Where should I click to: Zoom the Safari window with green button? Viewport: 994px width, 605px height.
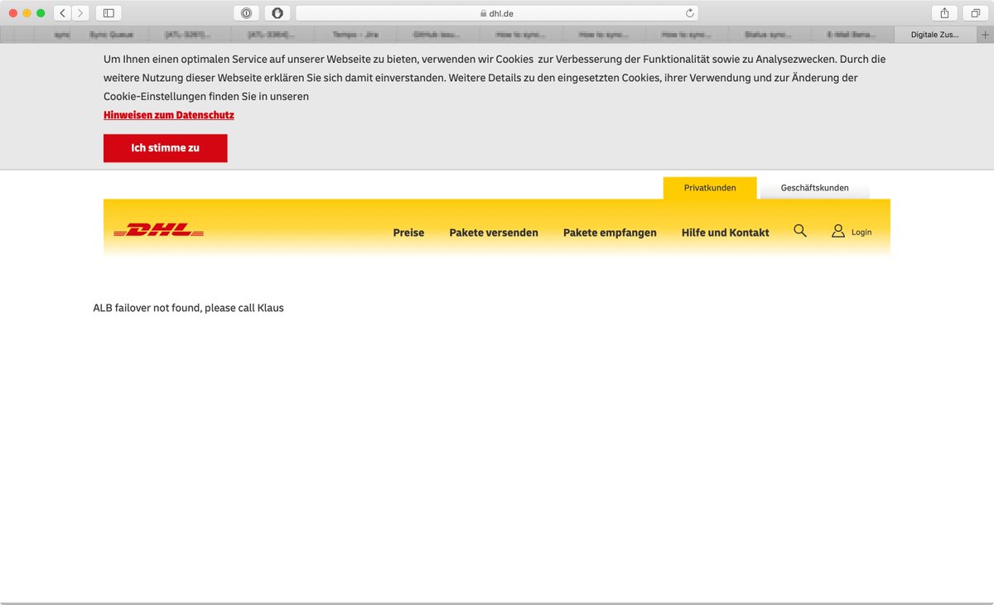click(41, 13)
